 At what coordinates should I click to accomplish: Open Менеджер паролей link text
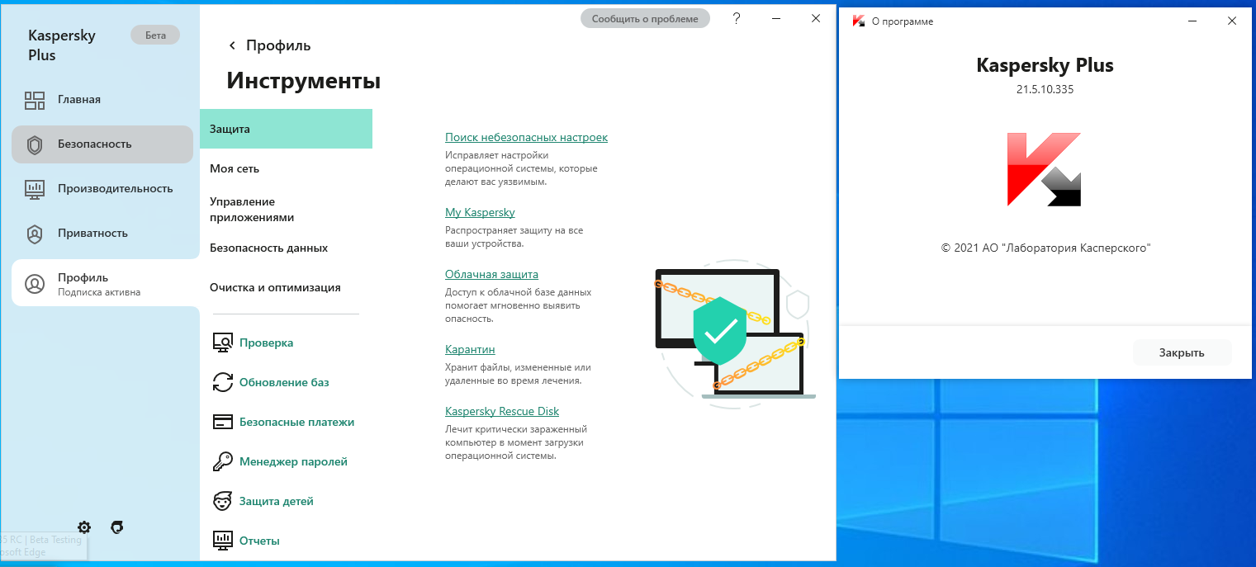293,461
